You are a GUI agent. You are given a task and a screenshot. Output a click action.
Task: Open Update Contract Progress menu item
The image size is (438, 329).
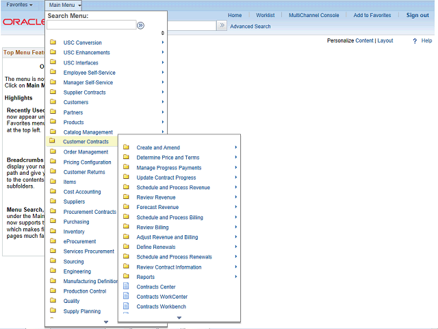[x=166, y=178]
